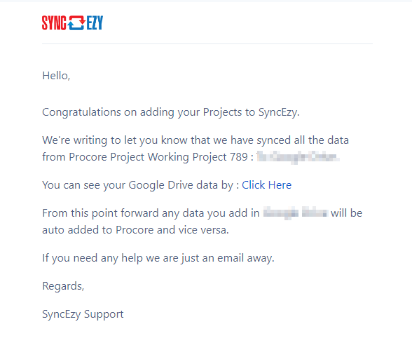The image size is (412, 357).
Task: Click the blue EZY logo text
Action: [95, 22]
